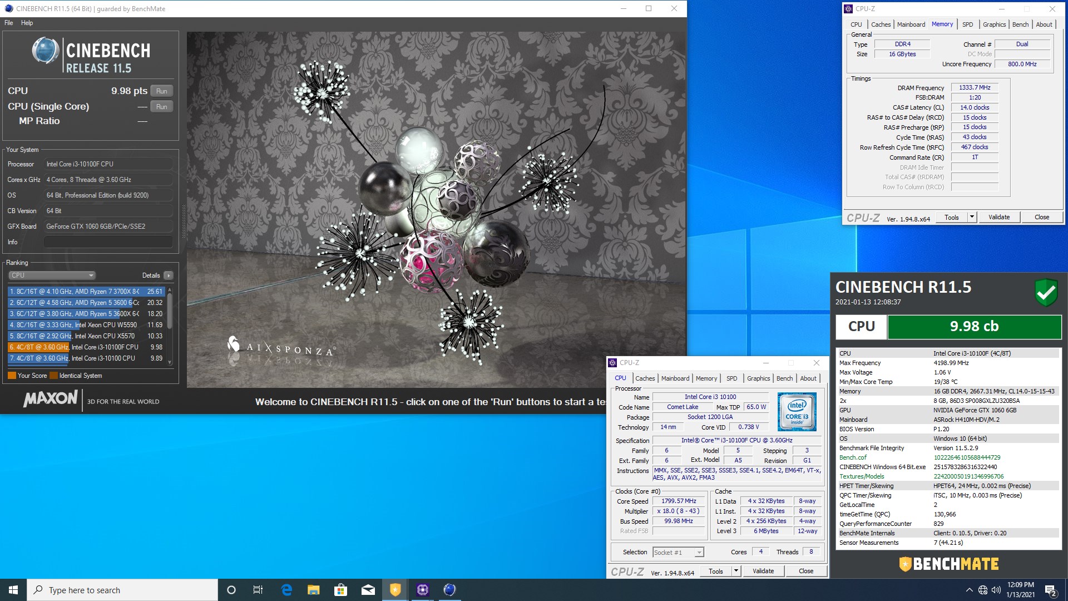The image size is (1068, 601).
Task: Select ranking row Xeon W5590 11.69
Action: [86, 325]
